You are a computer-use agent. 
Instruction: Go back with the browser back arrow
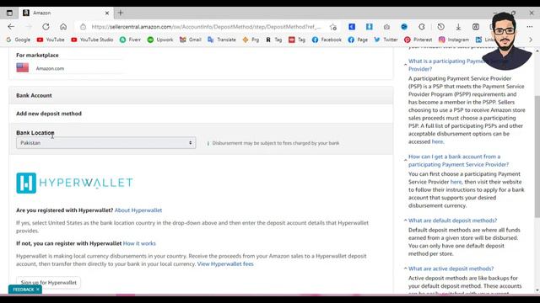click(11, 26)
